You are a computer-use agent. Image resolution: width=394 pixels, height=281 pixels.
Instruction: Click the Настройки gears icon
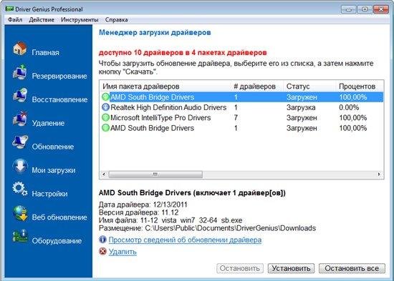(20, 189)
